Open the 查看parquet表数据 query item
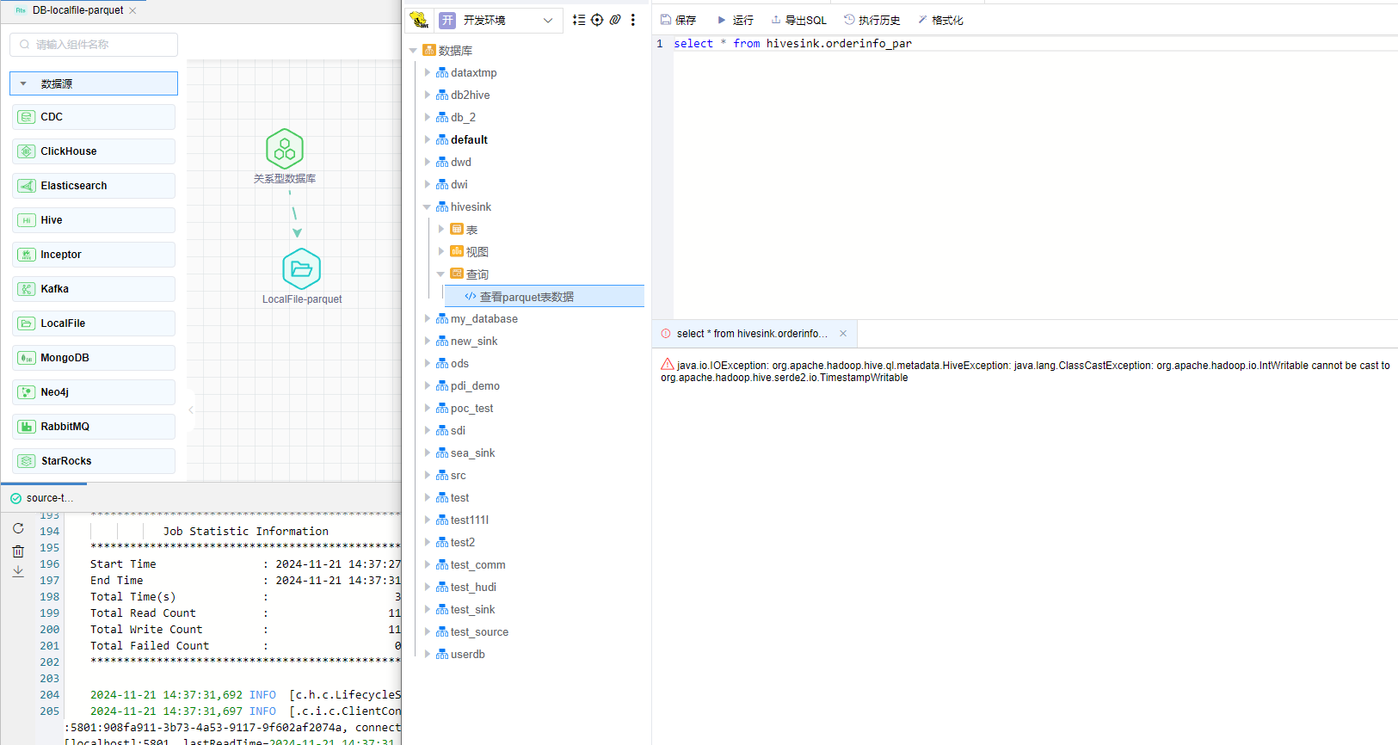 coord(527,297)
